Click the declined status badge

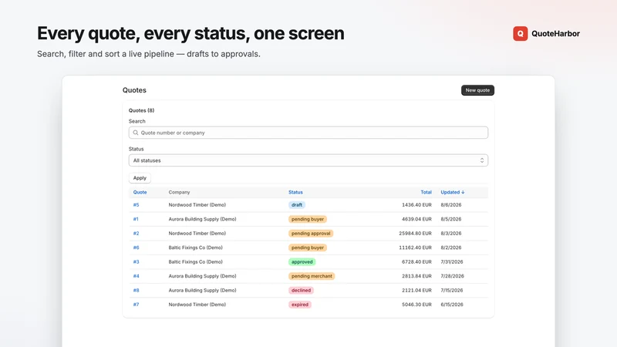pyautogui.click(x=301, y=291)
